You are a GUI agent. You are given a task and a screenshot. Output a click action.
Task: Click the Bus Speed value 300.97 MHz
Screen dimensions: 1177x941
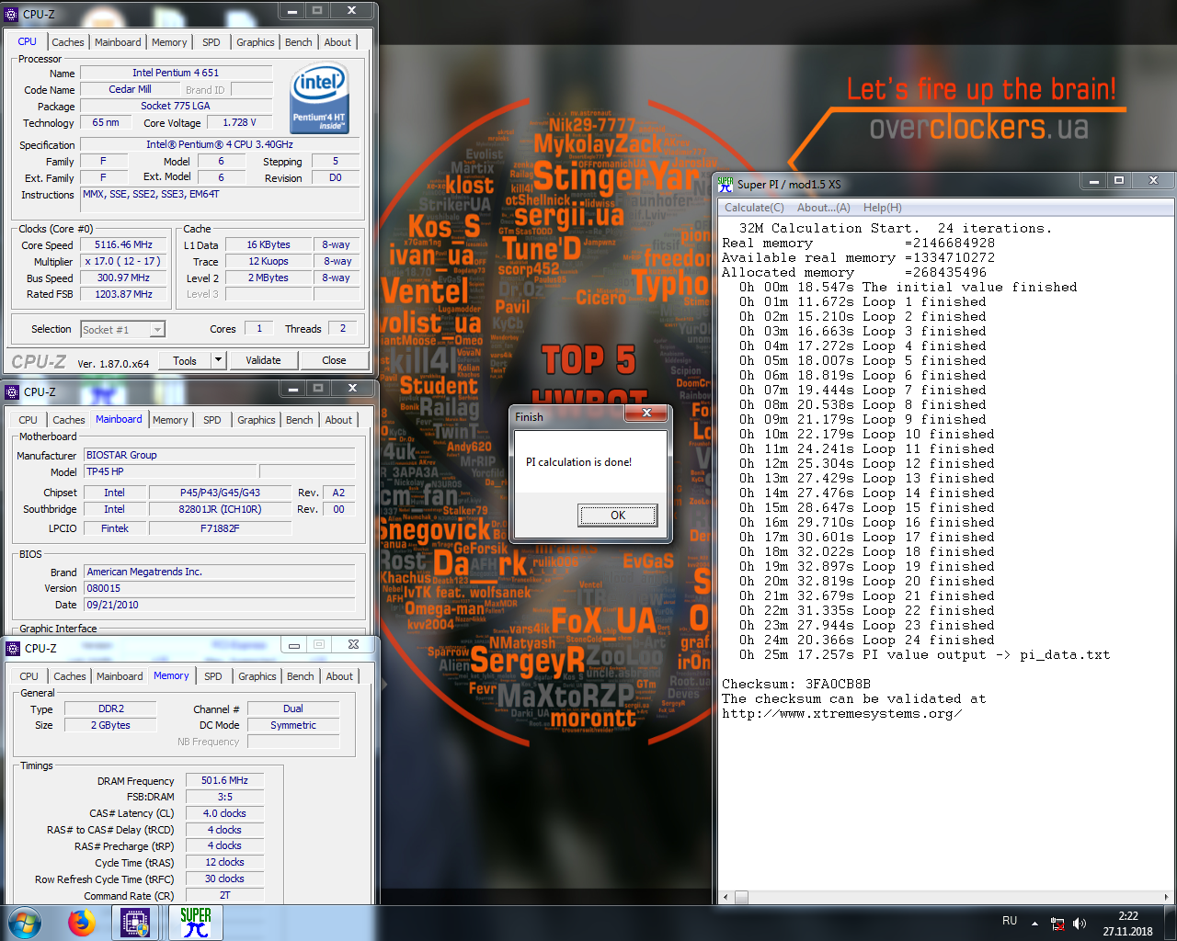click(x=123, y=278)
